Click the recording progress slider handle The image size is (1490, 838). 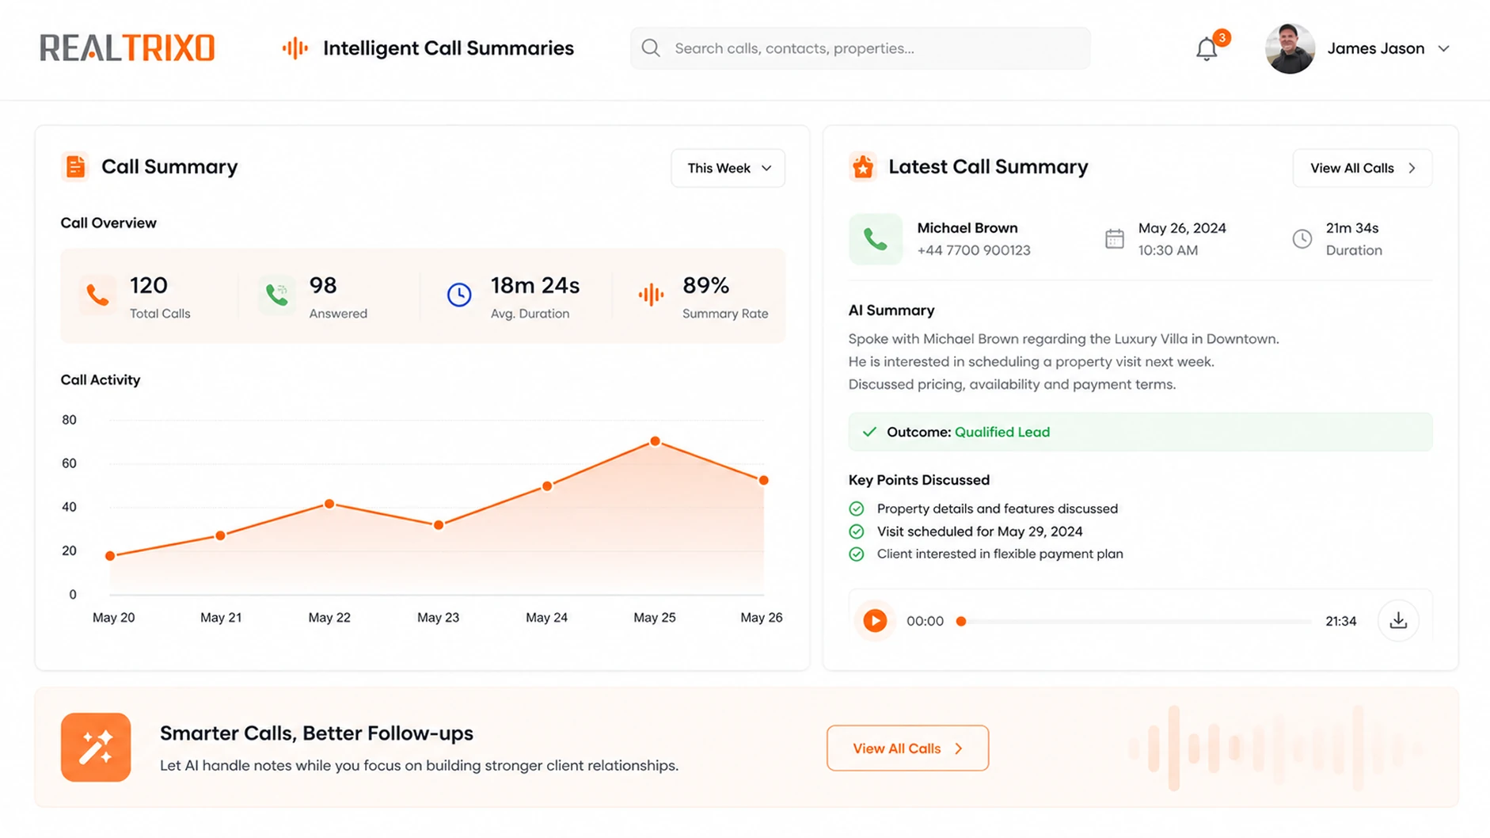coord(961,622)
